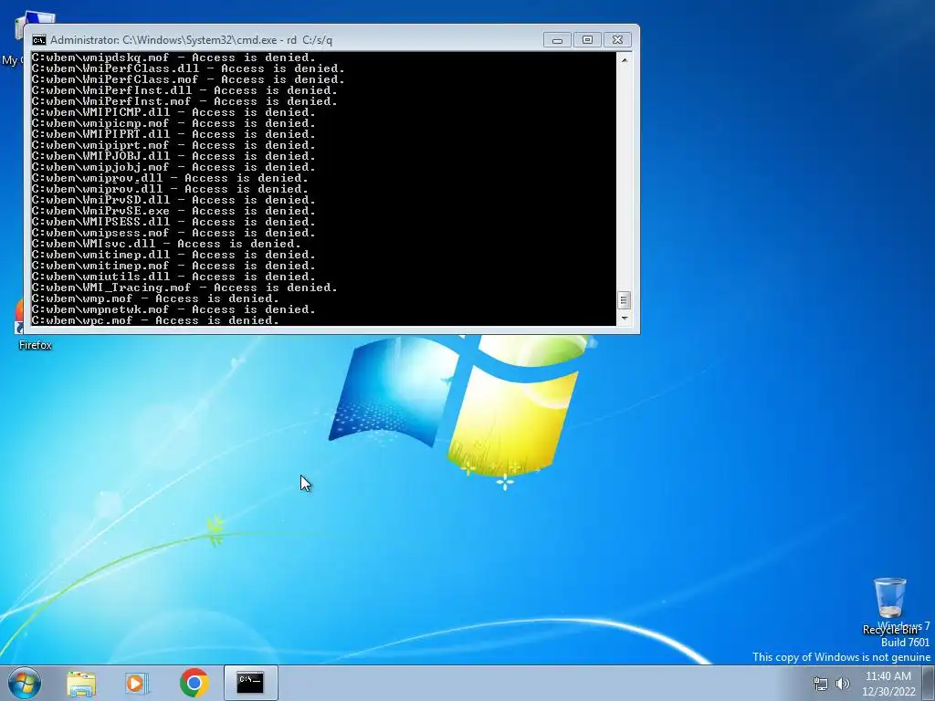The width and height of the screenshot is (935, 701).
Task: Open Google Chrome from the taskbar
Action: coord(194,683)
